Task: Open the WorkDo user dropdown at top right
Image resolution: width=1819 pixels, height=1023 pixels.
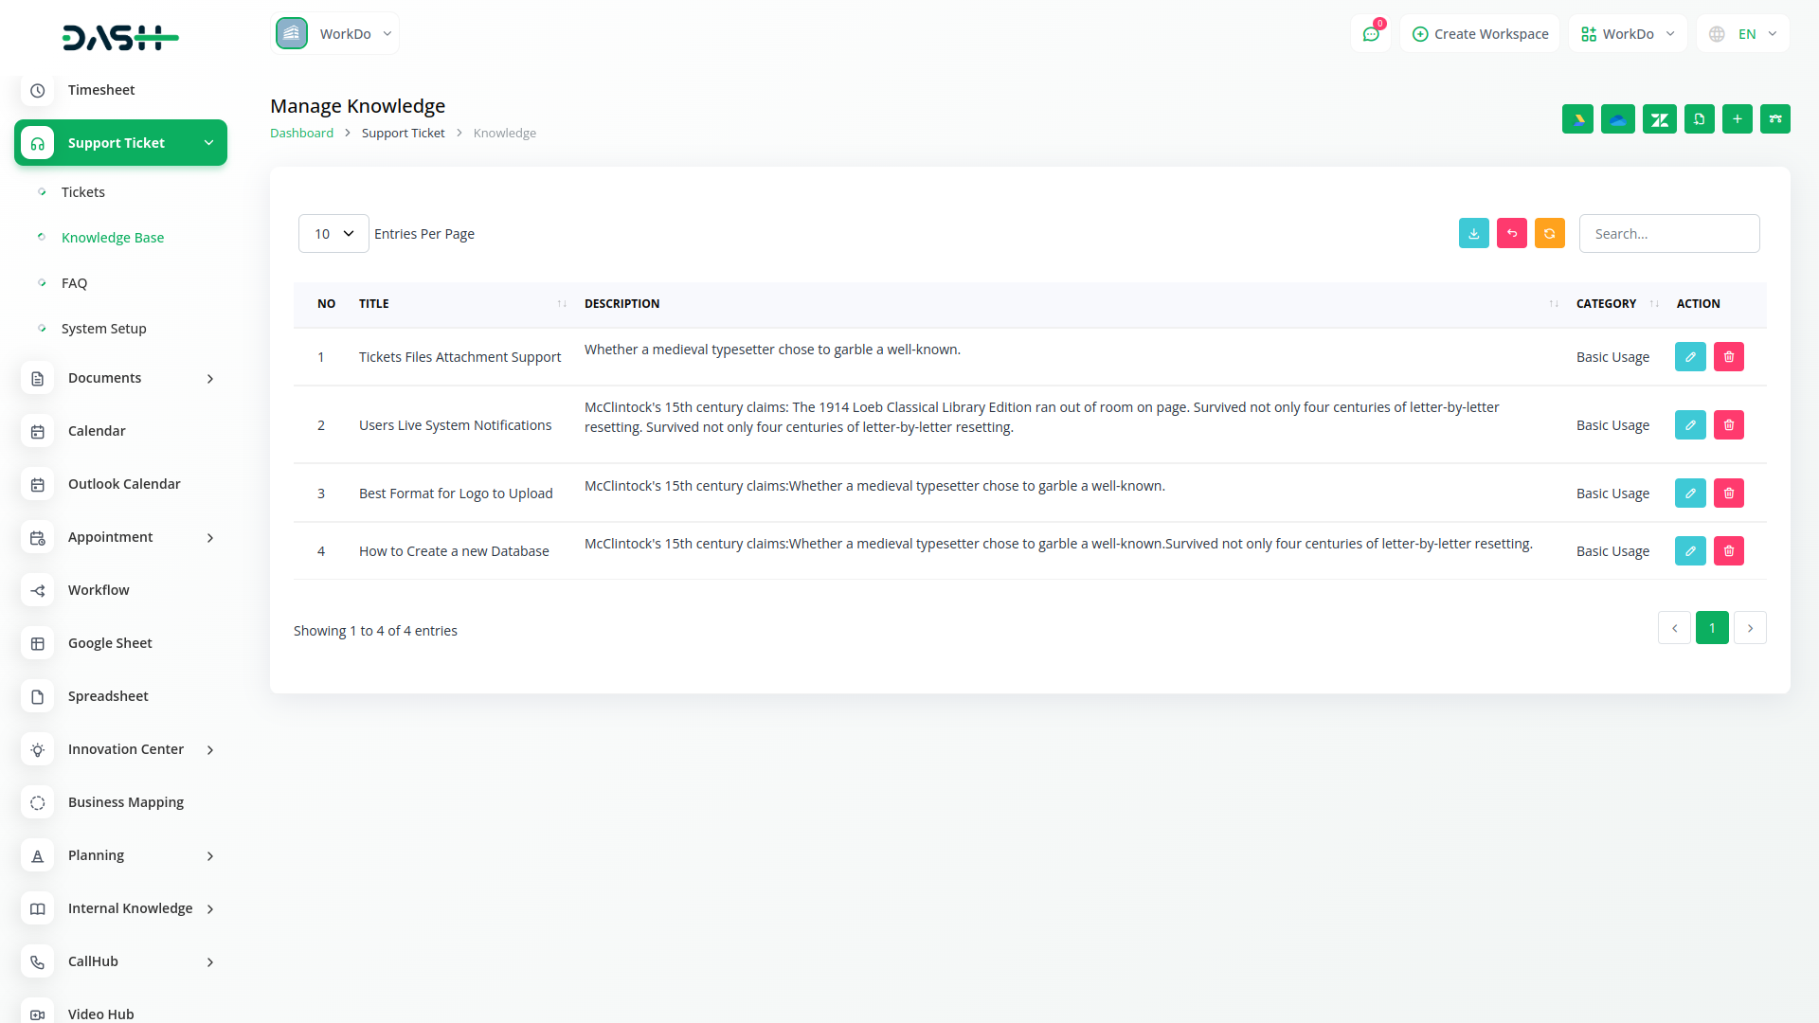Action: 1628,34
